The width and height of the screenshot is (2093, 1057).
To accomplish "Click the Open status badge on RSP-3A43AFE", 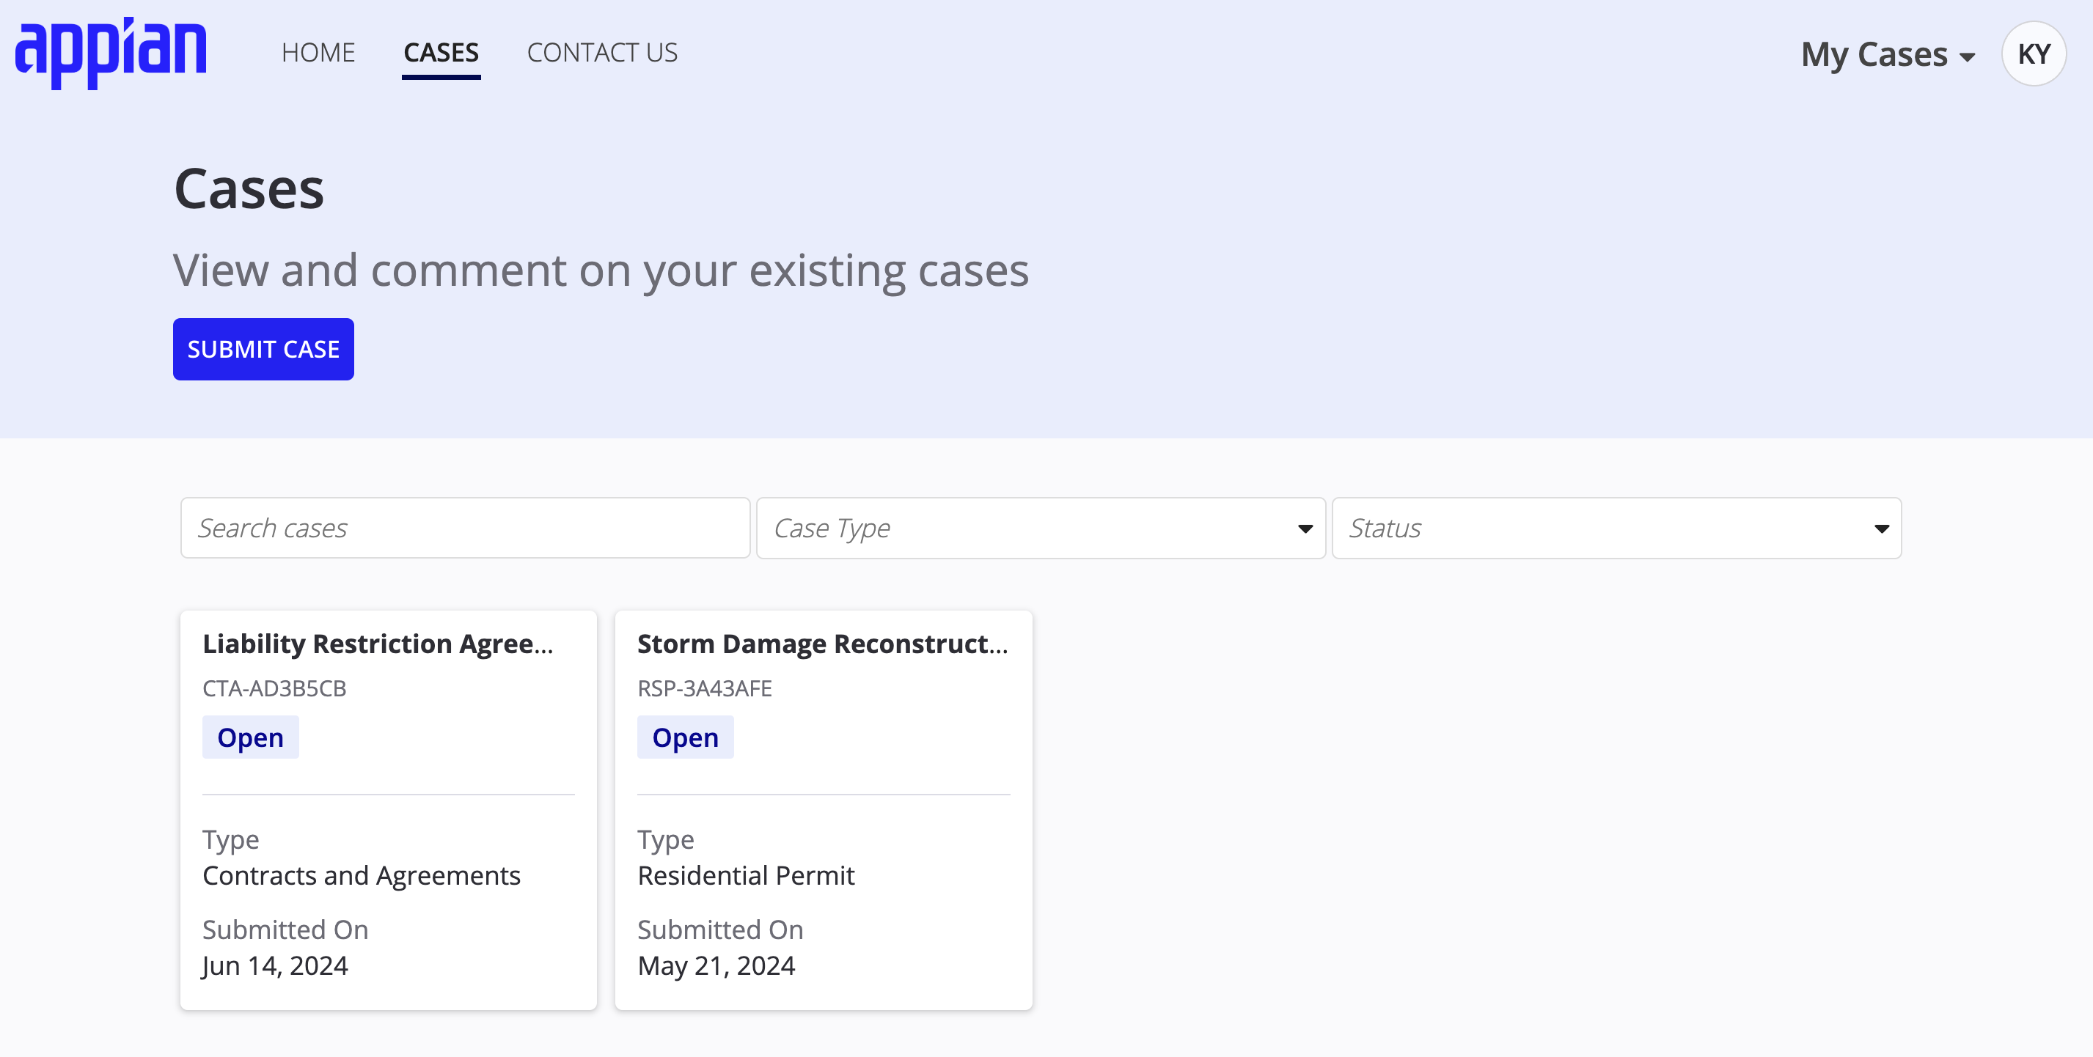I will click(x=685, y=736).
